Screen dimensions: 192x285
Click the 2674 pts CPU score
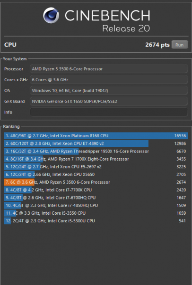(157, 45)
